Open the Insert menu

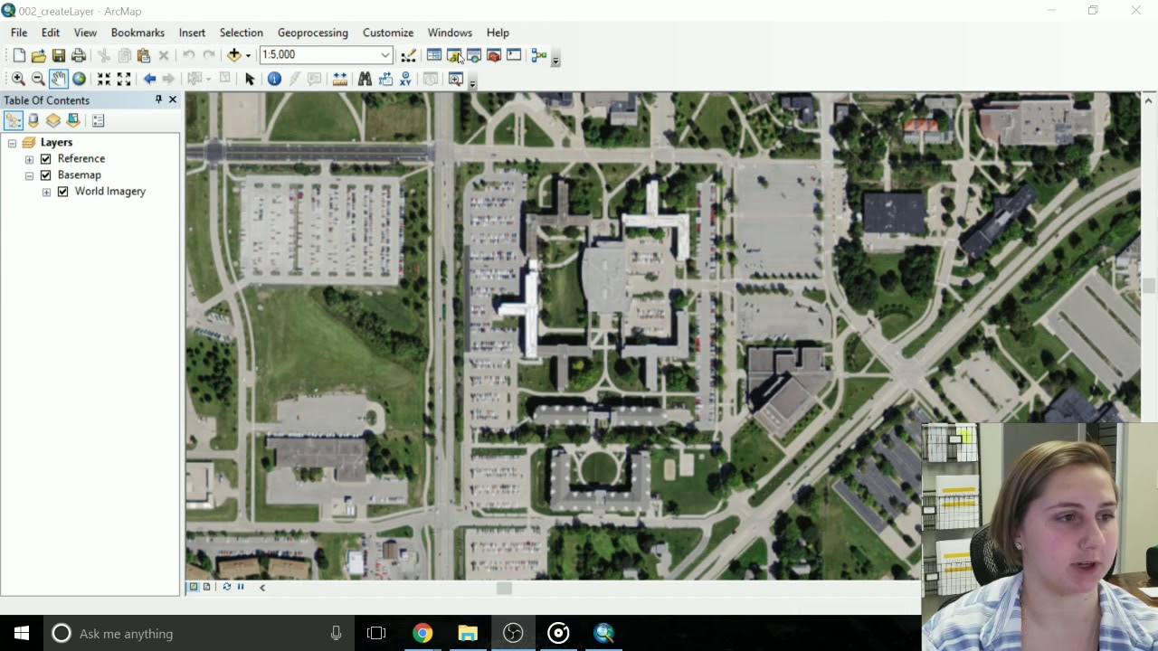(x=192, y=33)
